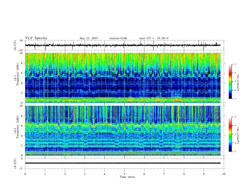The height and width of the screenshot is (195, 252).
Task: Select the ch.2 "Frequency (kHz)" axis label
Action: point(17,127)
